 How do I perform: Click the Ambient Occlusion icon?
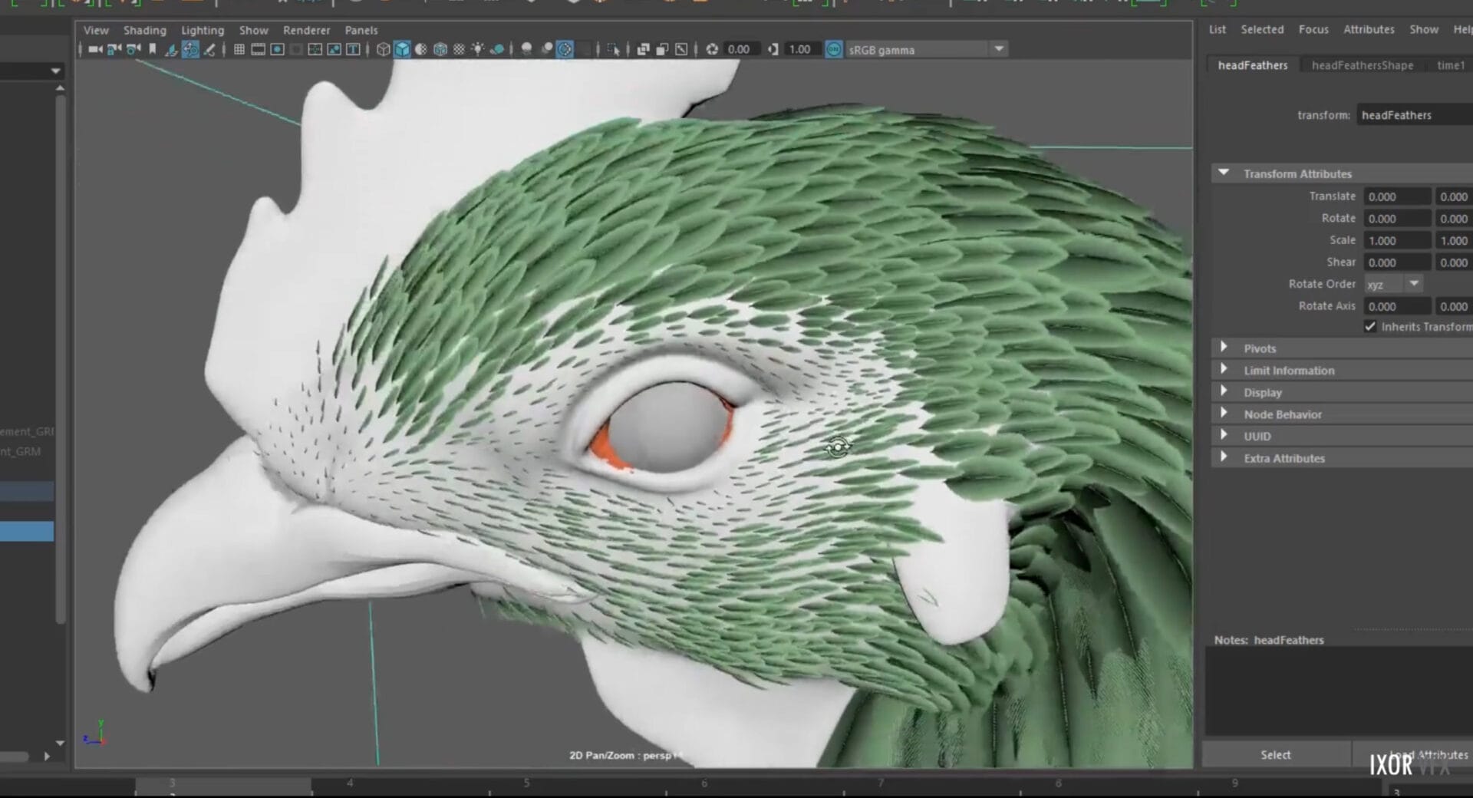[x=527, y=50]
